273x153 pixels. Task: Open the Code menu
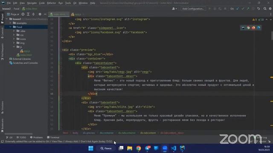42,3
